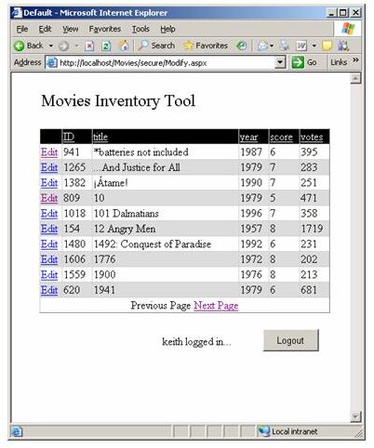The image size is (374, 448).
Task: Open the Search pane toolbar button
Action: click(x=156, y=46)
